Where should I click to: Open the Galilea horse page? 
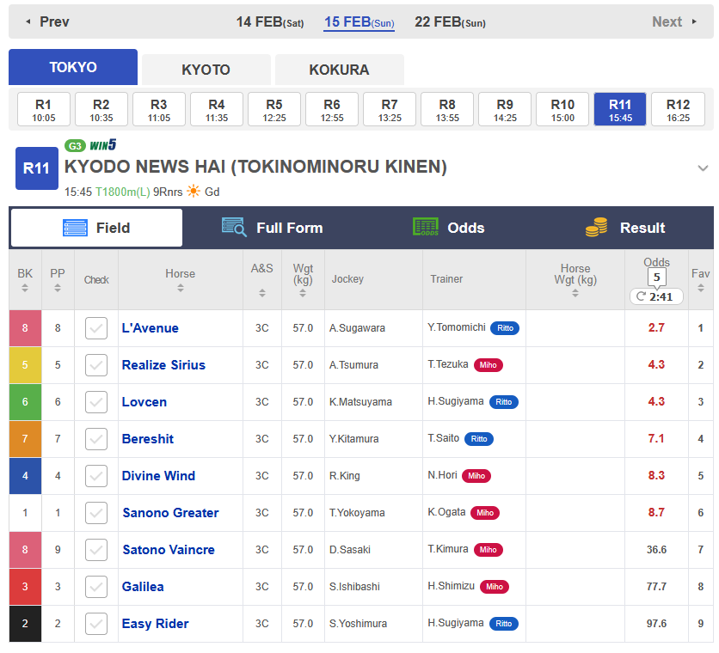(143, 587)
